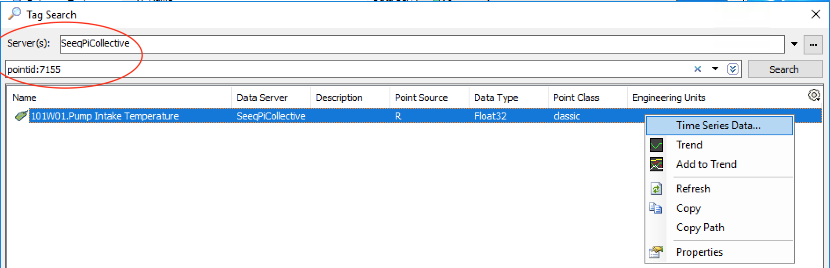Open the Server(s) dropdown arrow

point(794,44)
